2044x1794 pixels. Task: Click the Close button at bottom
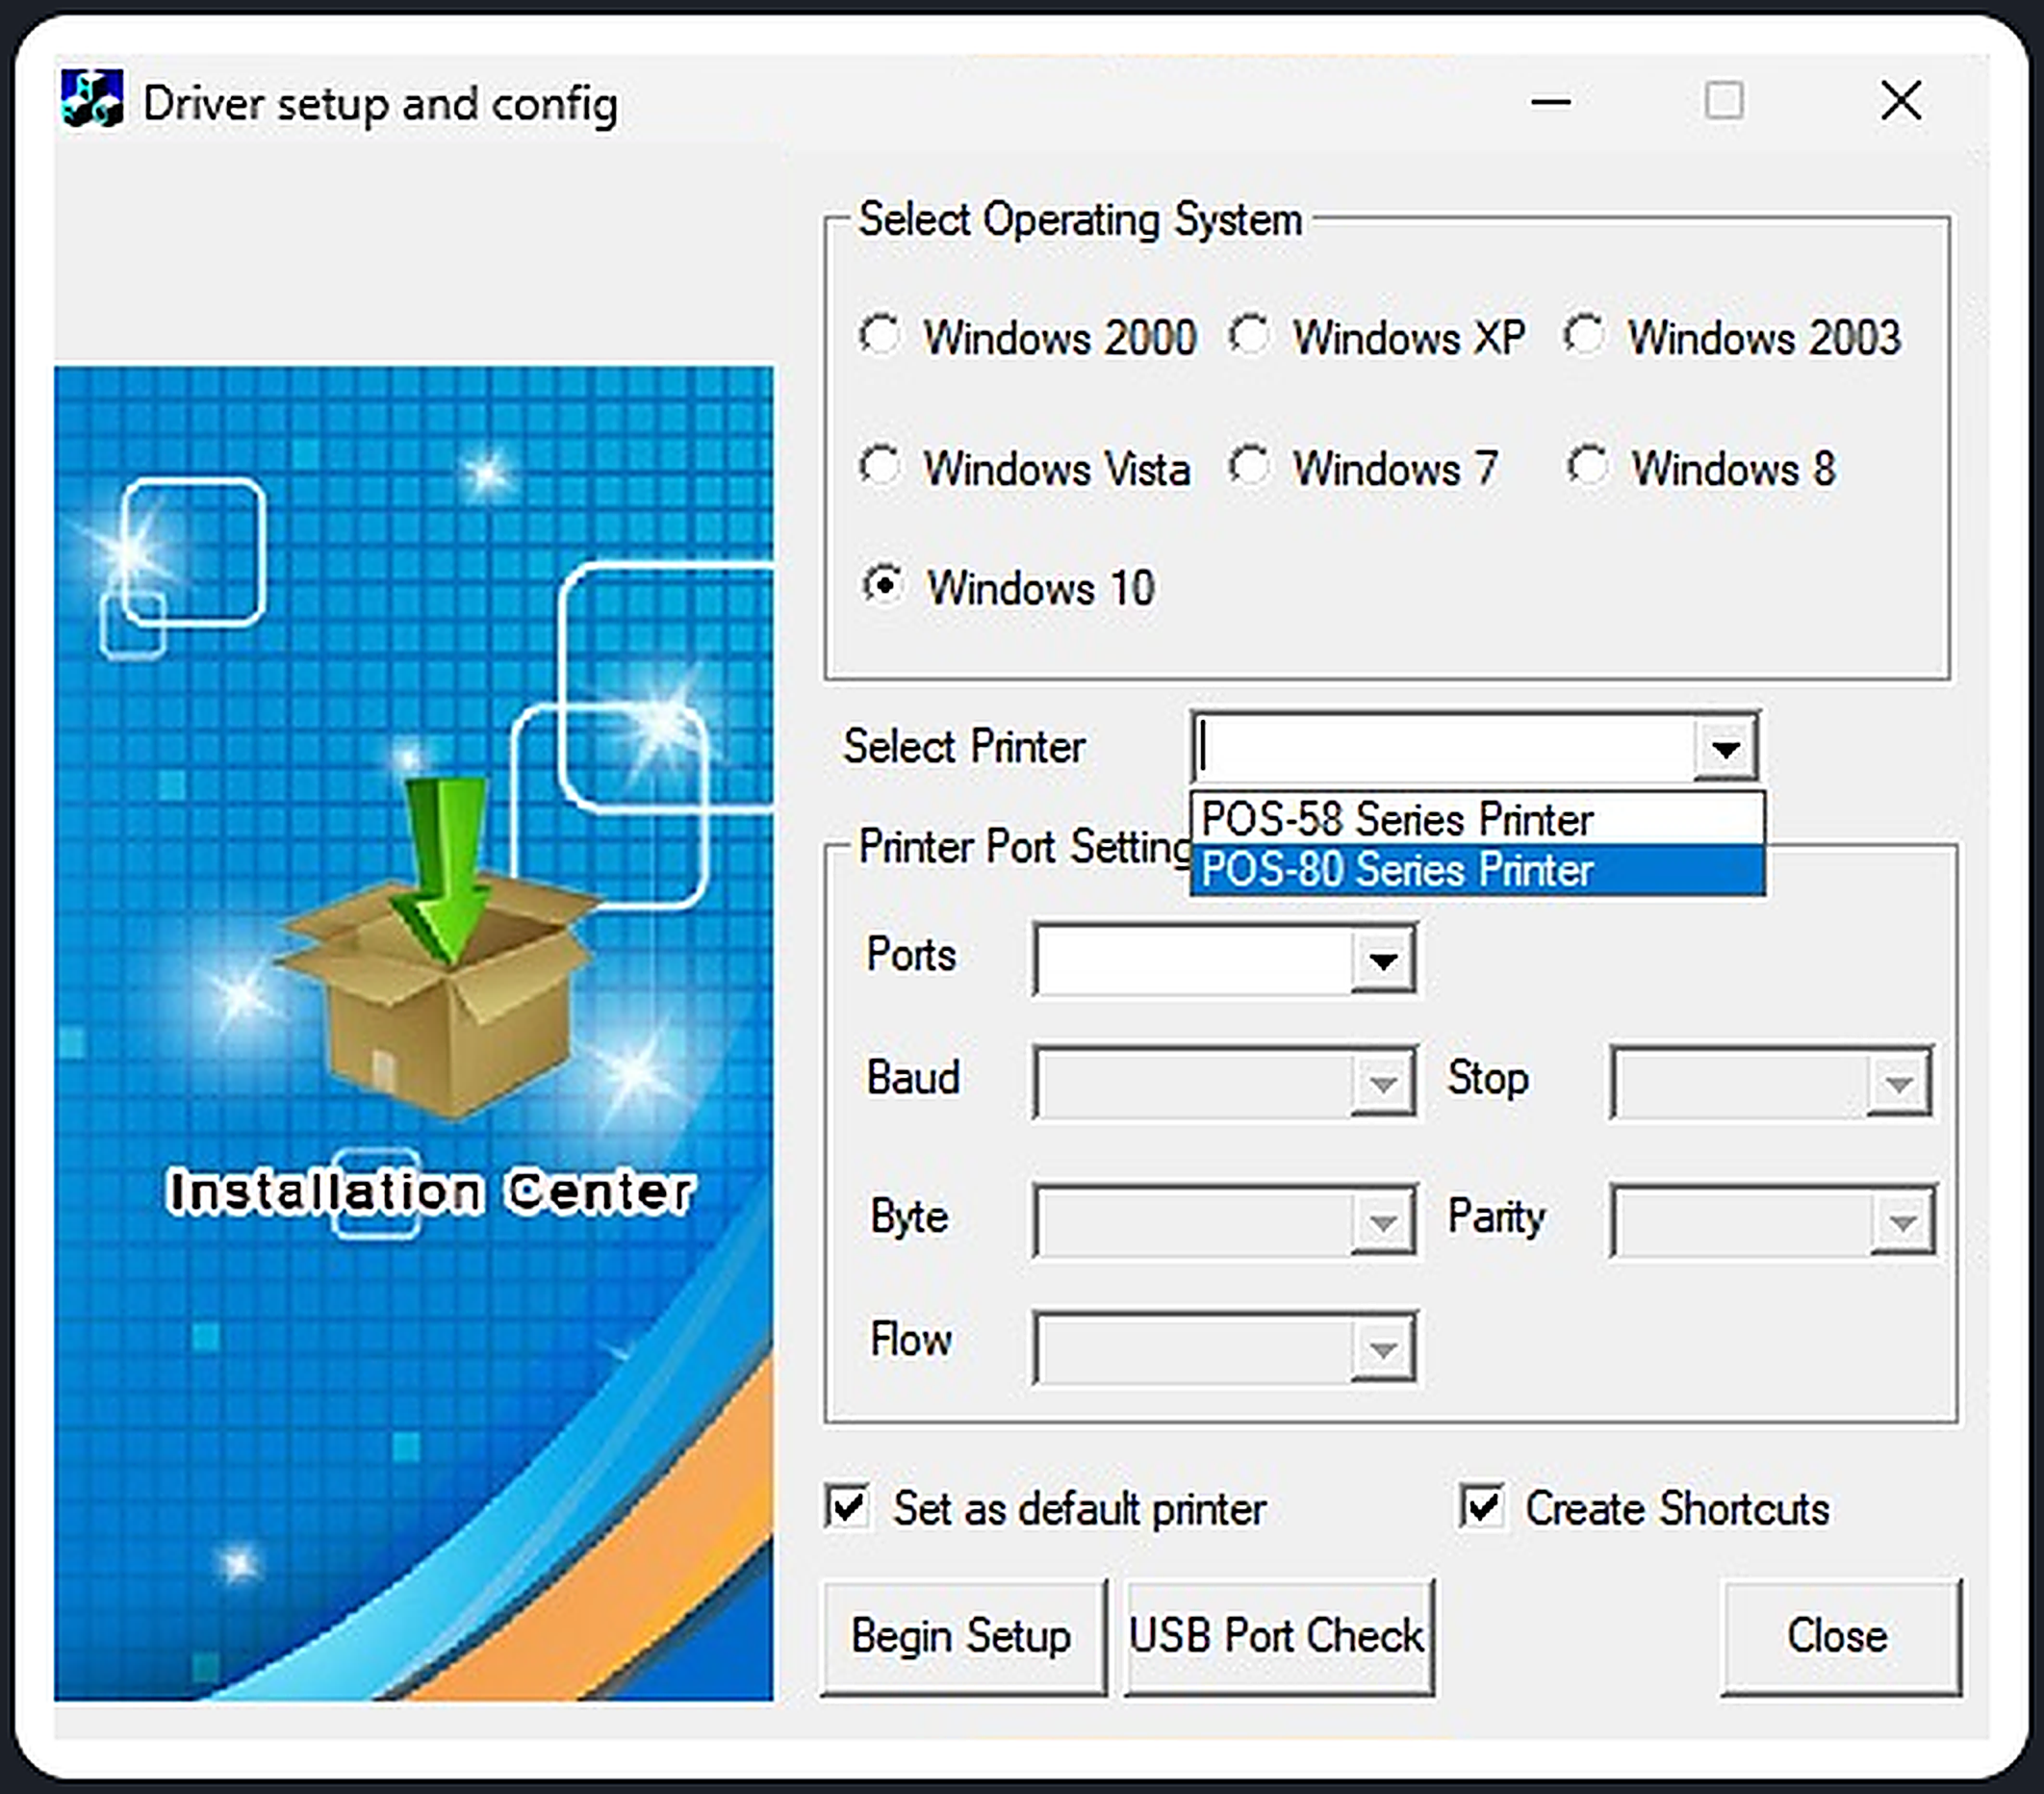pos(1840,1637)
